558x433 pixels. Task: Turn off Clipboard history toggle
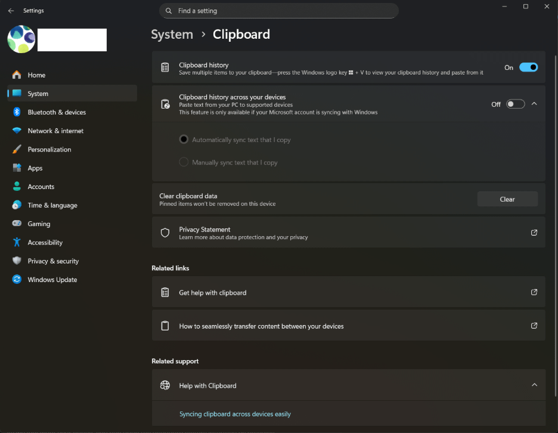pyautogui.click(x=528, y=67)
